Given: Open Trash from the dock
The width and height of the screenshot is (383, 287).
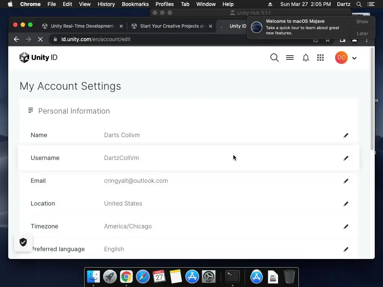Looking at the screenshot, I should (x=289, y=277).
